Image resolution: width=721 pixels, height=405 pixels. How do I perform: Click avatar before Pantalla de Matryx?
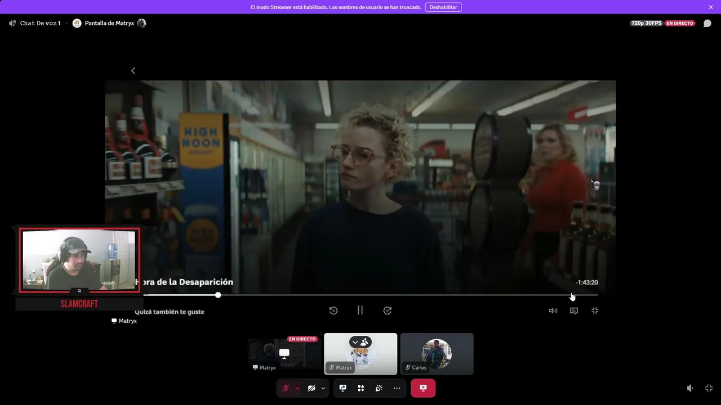pos(77,23)
